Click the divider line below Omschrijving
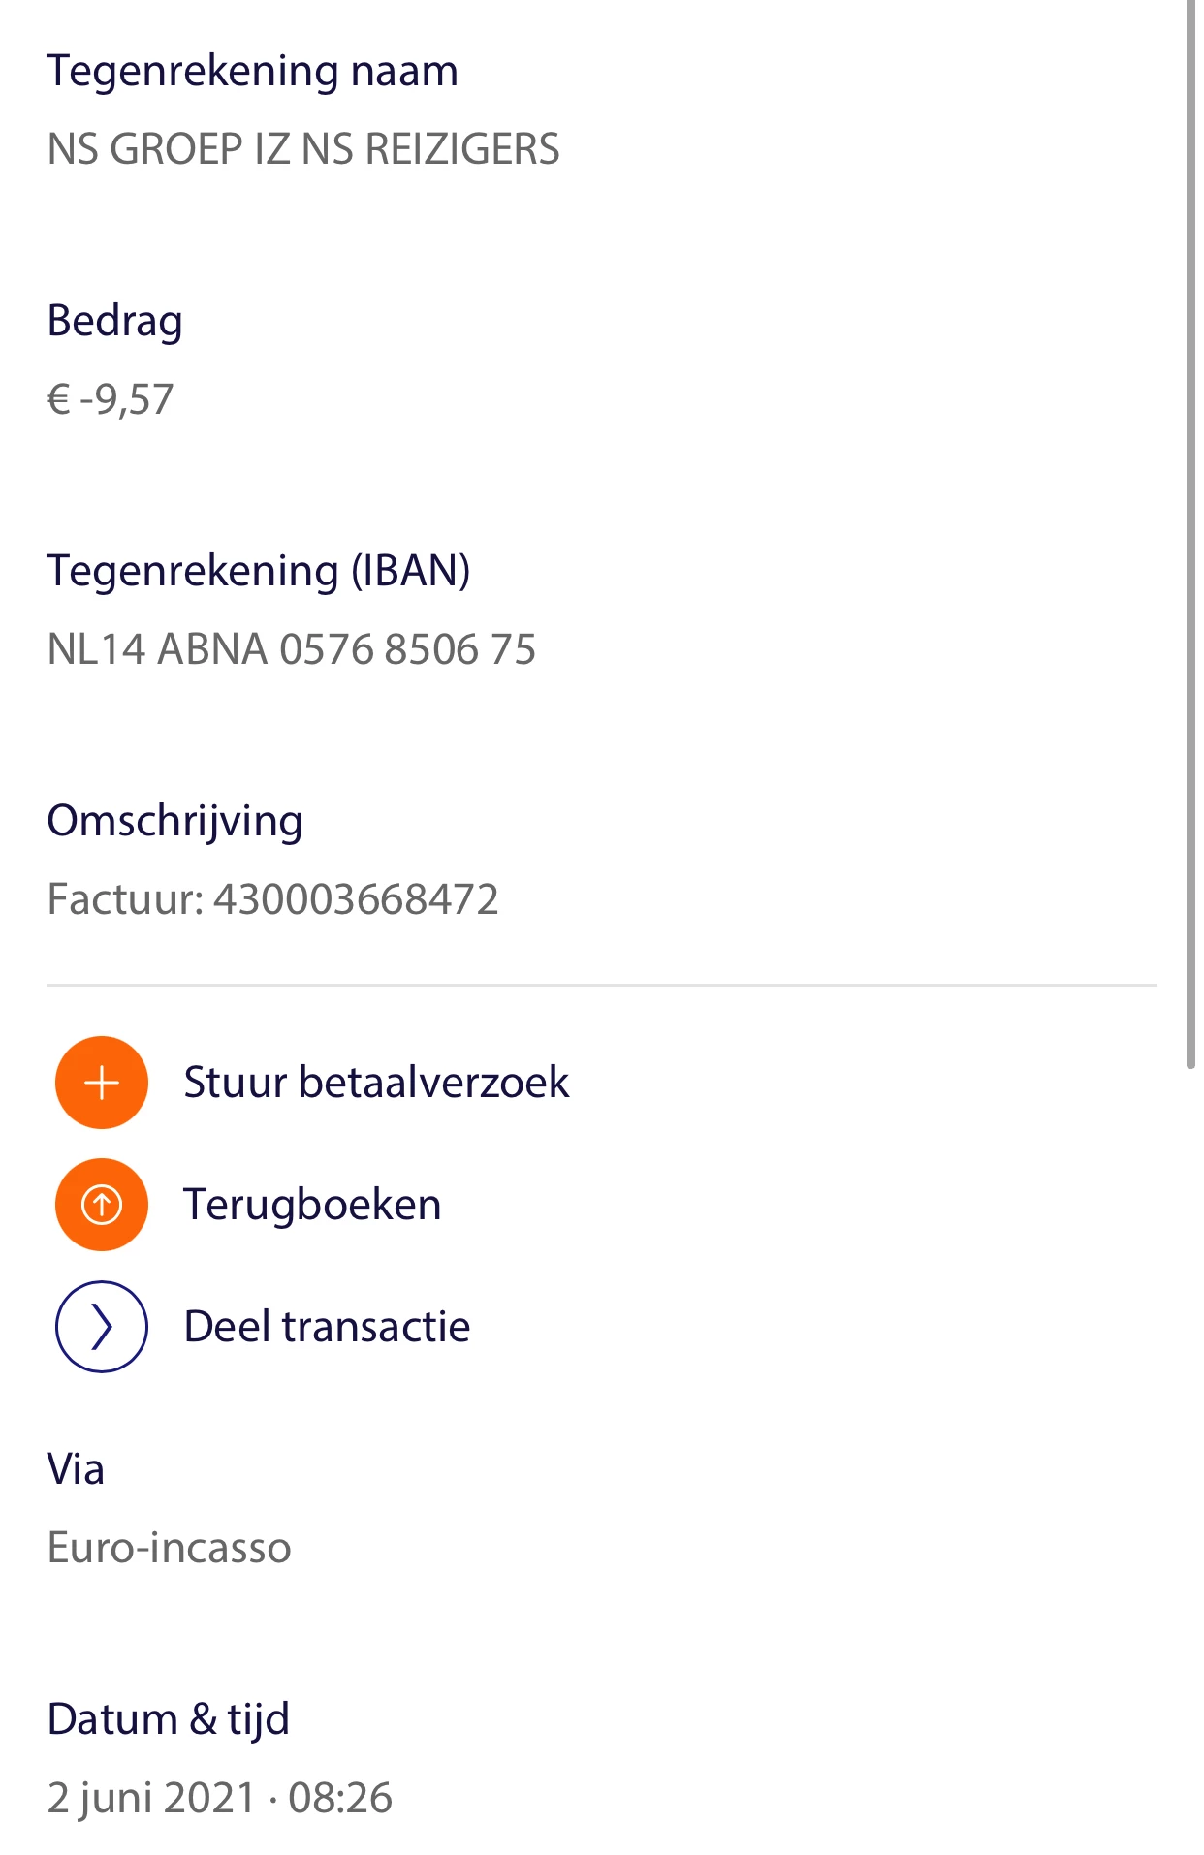 602,986
